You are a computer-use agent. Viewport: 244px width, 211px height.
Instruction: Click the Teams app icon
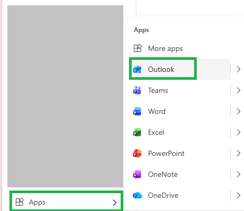137,90
